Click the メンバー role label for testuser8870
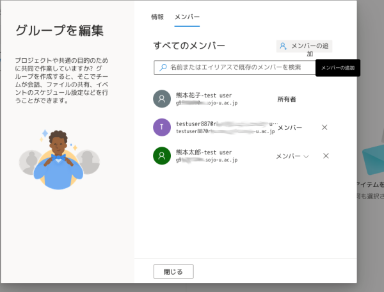 point(289,127)
